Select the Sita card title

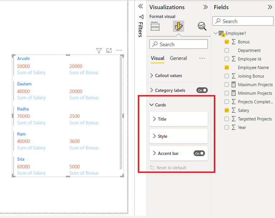[x=21, y=159]
